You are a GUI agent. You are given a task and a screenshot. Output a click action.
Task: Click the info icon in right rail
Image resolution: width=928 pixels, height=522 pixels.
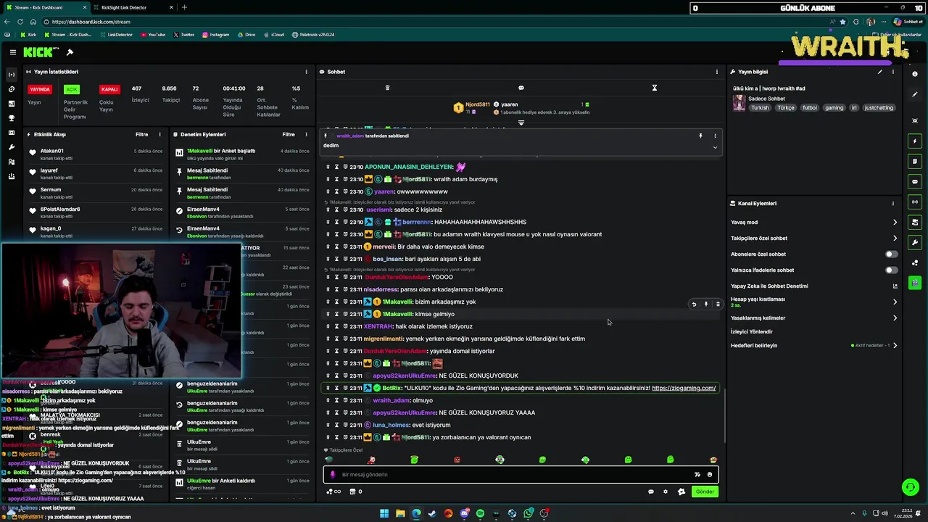tap(915, 75)
